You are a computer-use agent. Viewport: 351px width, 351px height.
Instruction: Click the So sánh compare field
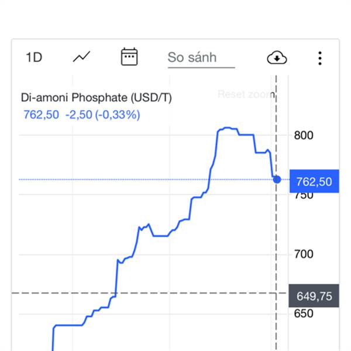[x=201, y=58]
